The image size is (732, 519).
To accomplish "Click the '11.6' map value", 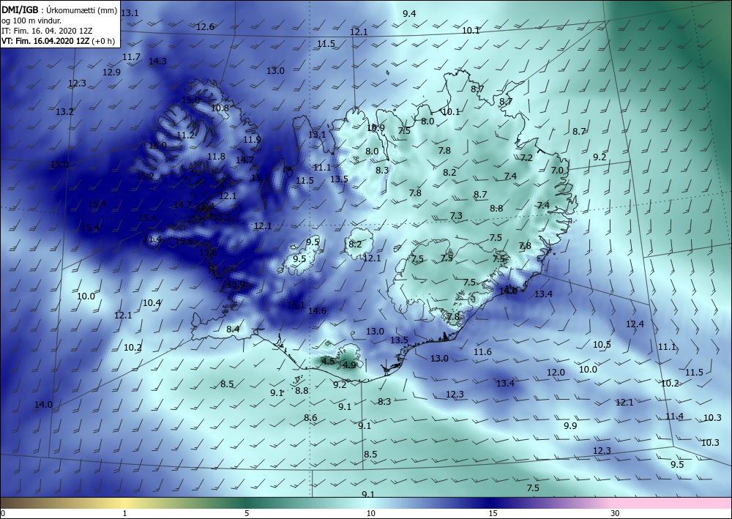I will (482, 352).
